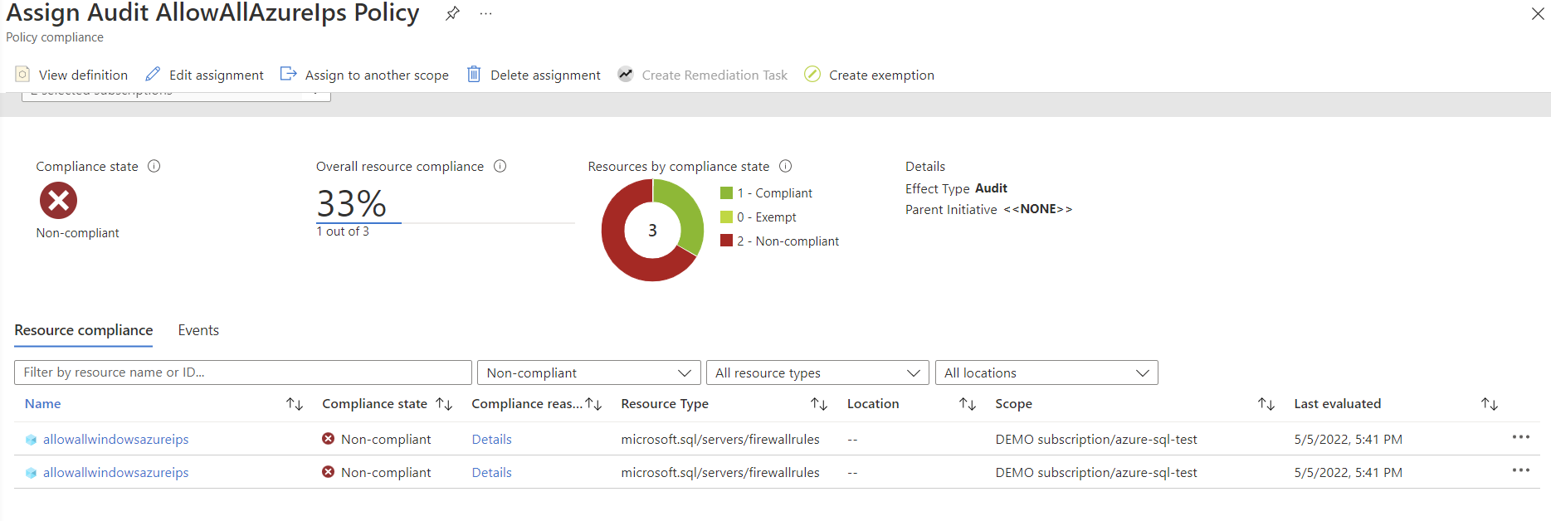Expand the partially hidden subscriptions dropdown

click(176, 96)
